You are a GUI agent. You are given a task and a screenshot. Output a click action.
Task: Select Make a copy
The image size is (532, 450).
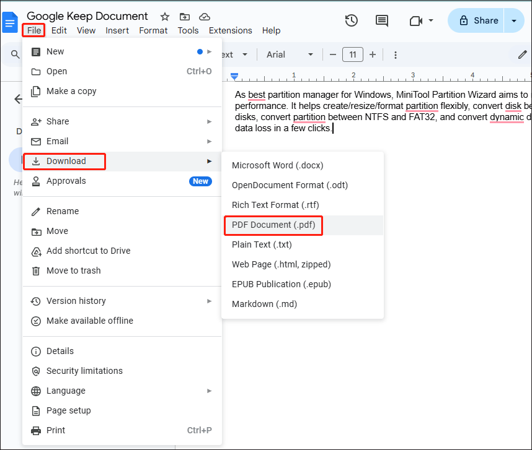coord(122,91)
